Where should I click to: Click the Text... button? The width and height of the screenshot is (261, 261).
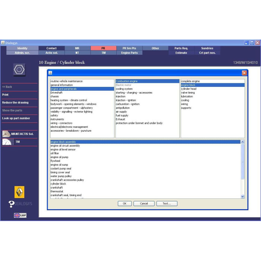point(167,204)
